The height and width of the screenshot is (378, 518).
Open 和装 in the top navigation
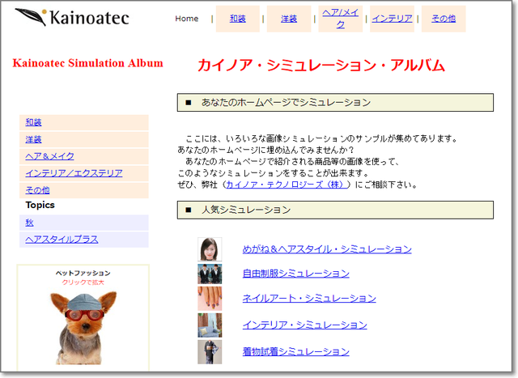[x=237, y=19]
